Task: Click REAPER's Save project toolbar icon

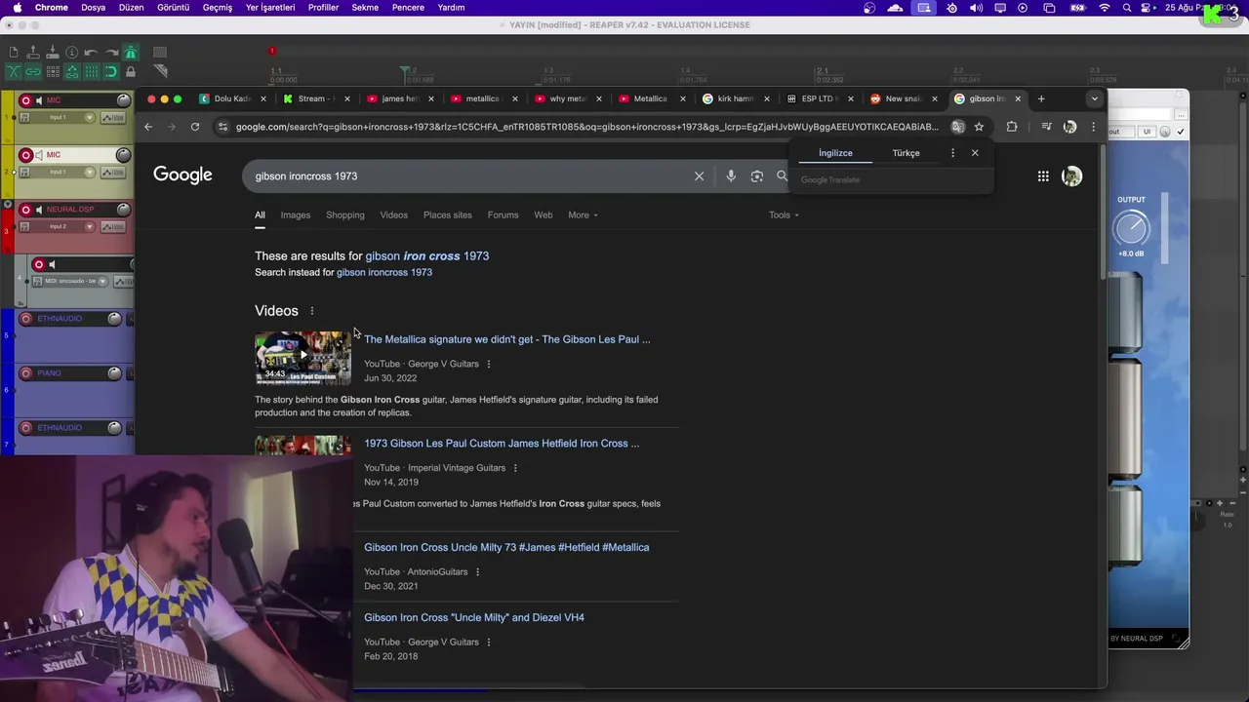Action: (53, 53)
